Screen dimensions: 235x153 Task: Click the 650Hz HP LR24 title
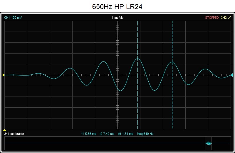pyautogui.click(x=117, y=7)
